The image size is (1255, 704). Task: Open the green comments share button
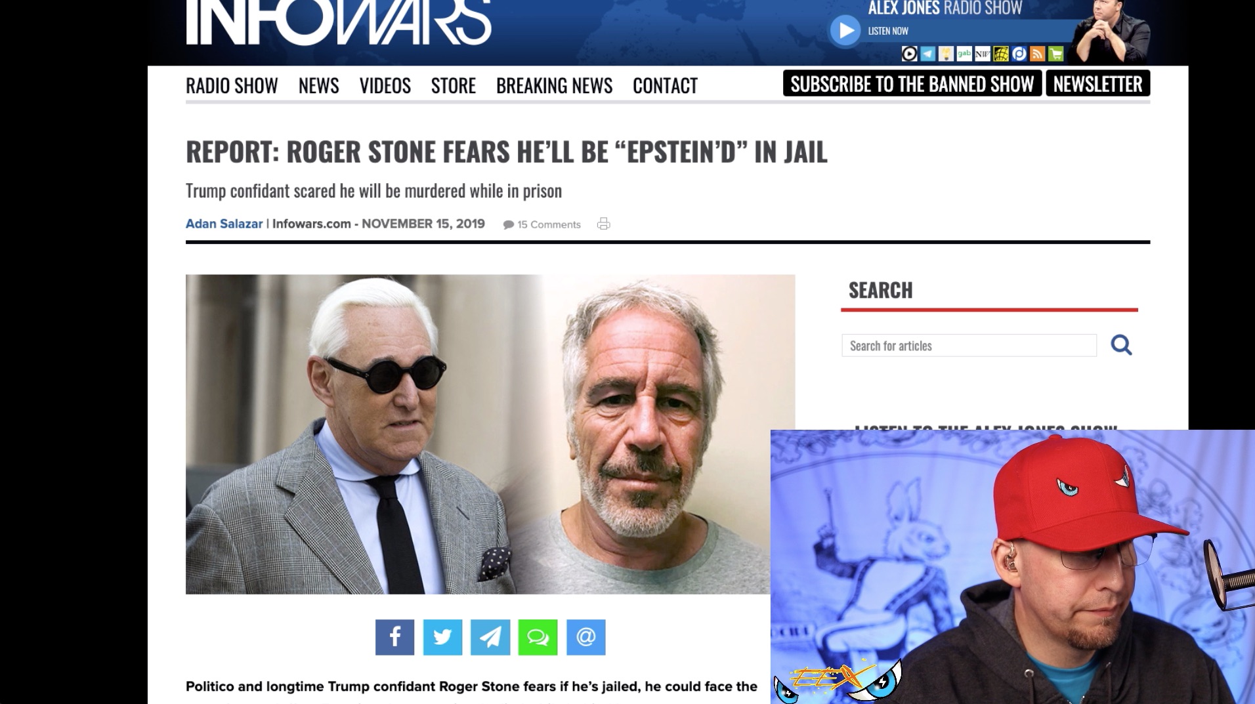click(x=538, y=637)
